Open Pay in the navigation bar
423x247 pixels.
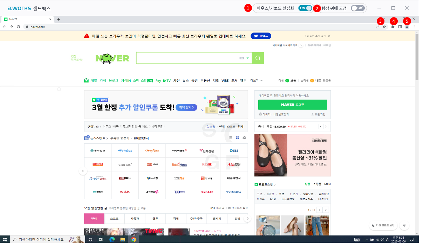pos(158,80)
